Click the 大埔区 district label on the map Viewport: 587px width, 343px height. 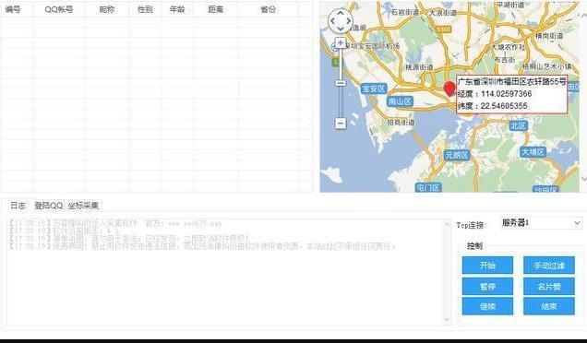pyautogui.click(x=533, y=152)
